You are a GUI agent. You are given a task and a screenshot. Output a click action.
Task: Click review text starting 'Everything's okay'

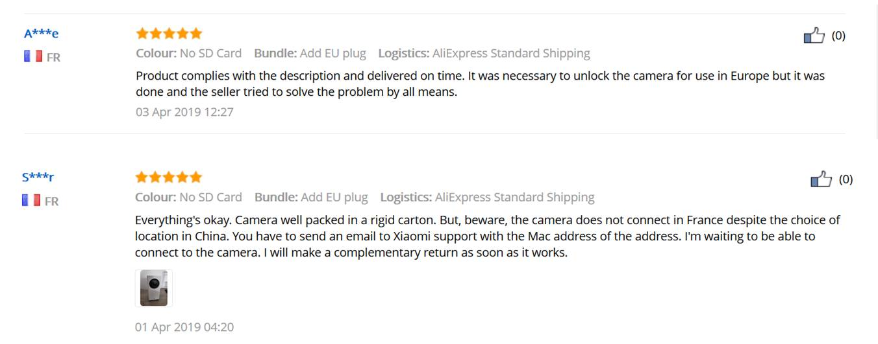click(487, 236)
